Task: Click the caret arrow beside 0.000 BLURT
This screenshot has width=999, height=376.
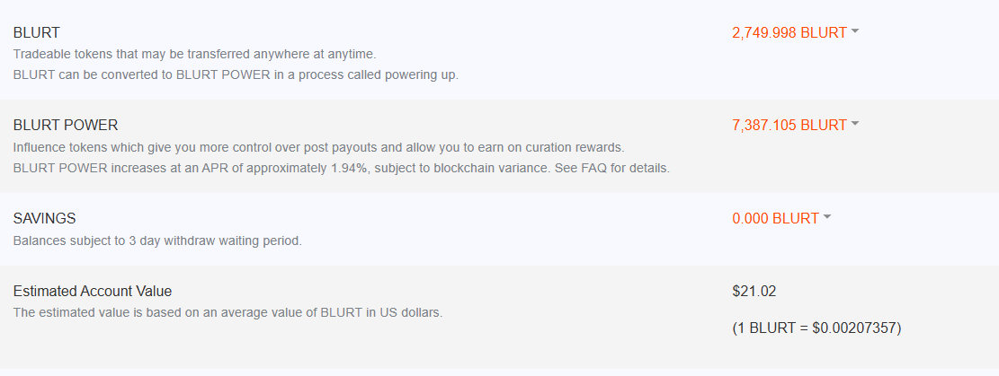Action: (x=827, y=217)
